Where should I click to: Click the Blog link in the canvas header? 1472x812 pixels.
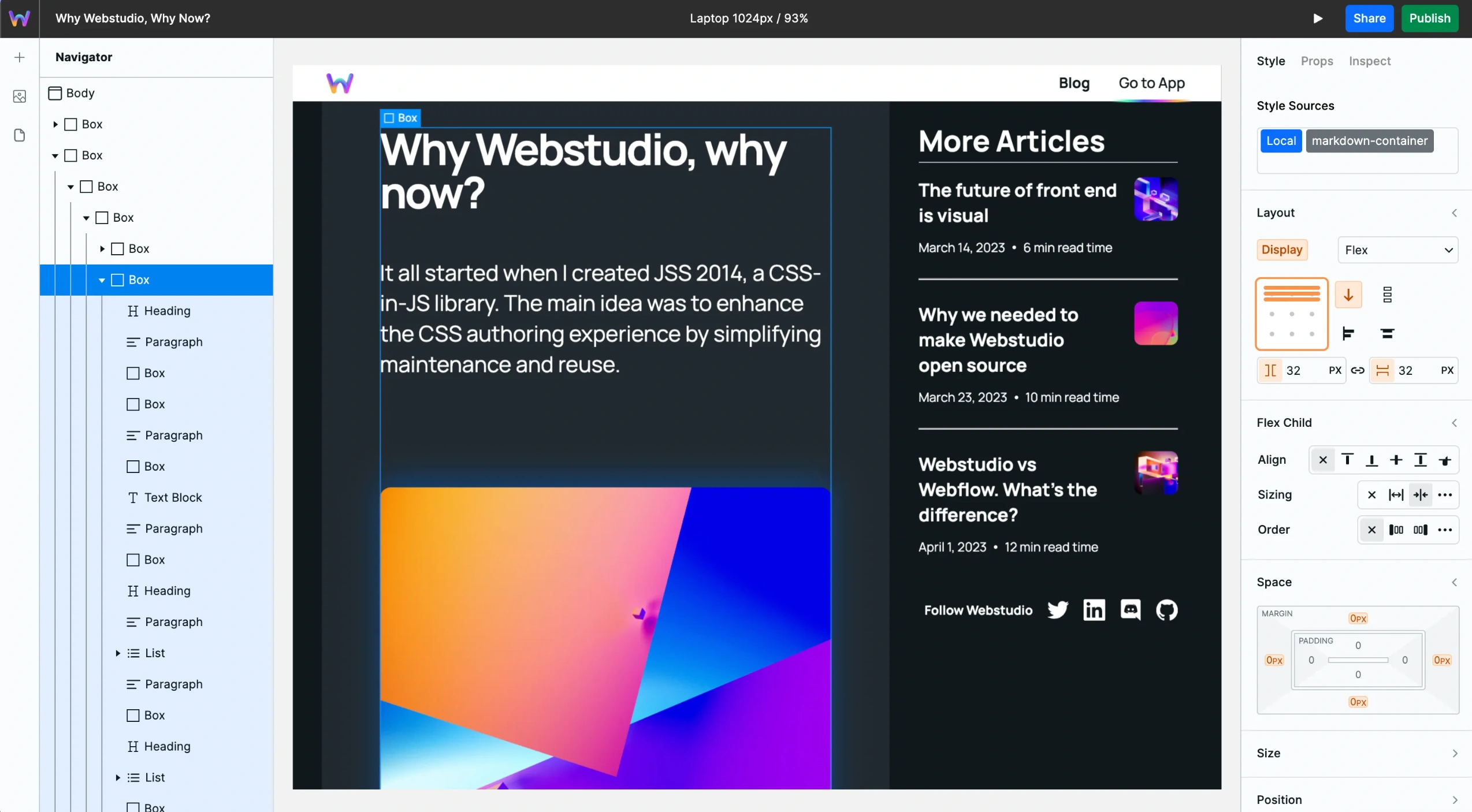coord(1074,83)
